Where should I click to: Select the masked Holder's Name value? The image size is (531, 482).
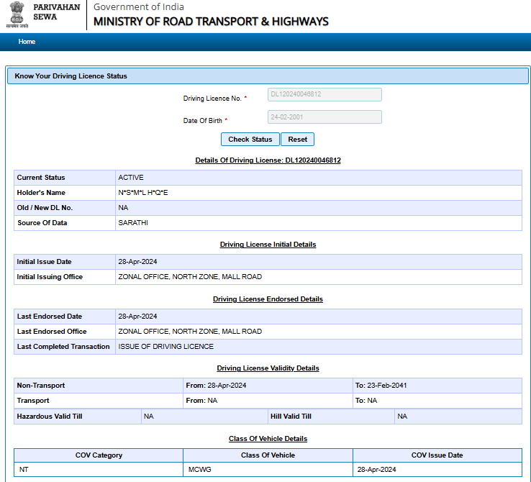click(143, 193)
